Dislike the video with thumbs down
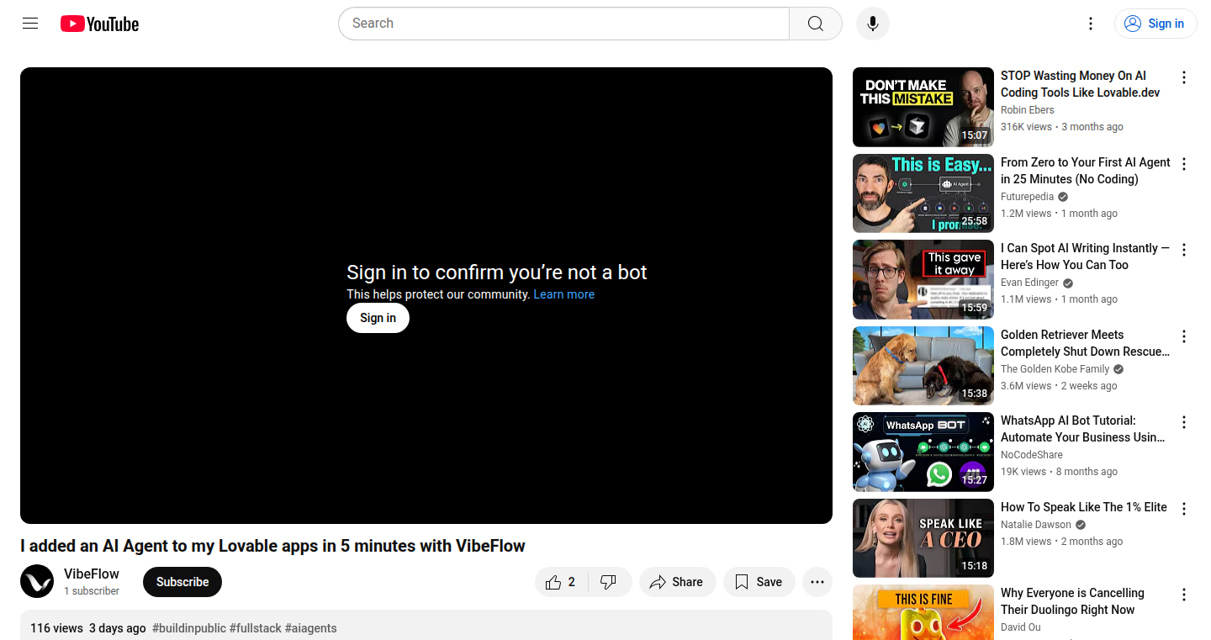This screenshot has width=1211, height=640. tap(610, 582)
